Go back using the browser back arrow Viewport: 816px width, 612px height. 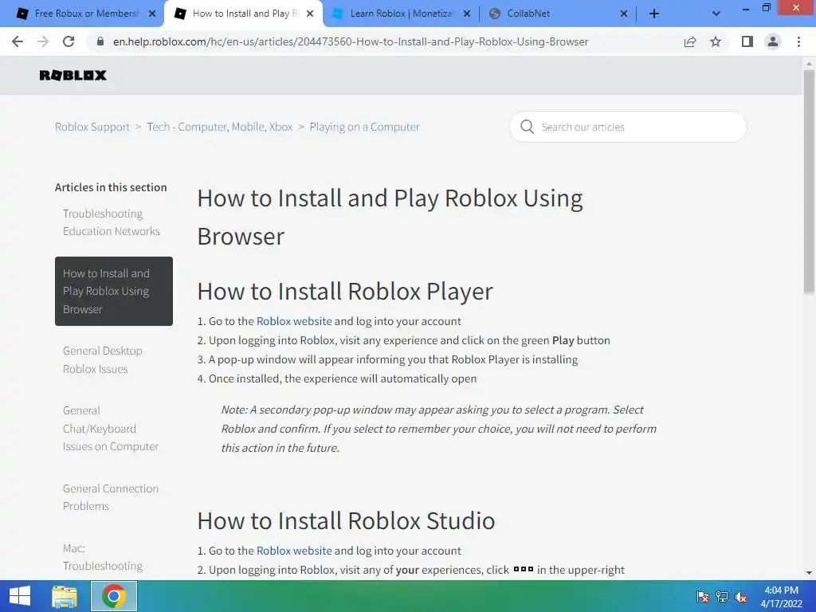tap(18, 41)
